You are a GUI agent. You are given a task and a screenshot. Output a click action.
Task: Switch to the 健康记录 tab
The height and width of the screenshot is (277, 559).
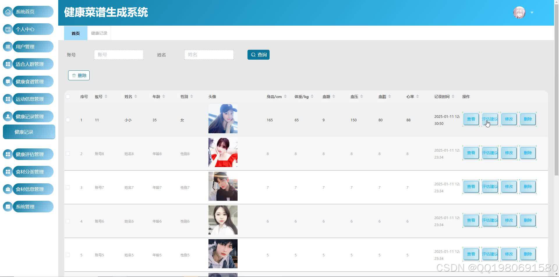[x=99, y=33]
